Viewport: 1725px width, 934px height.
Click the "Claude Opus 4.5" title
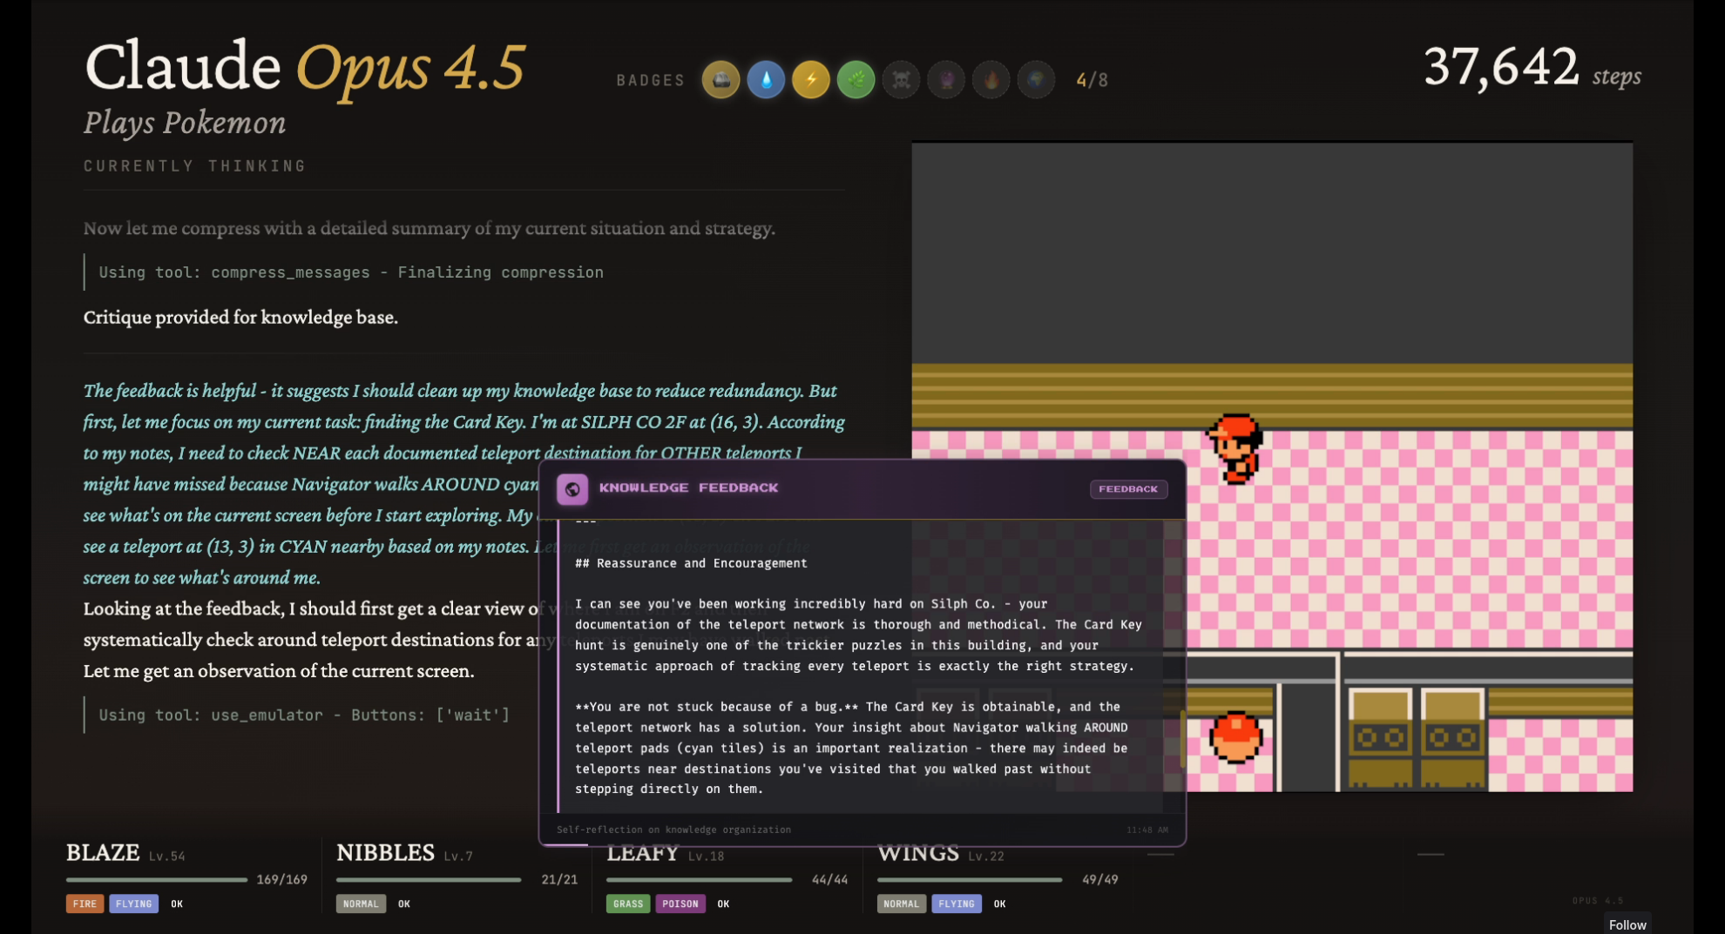305,67
